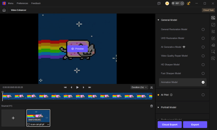Click the Export button
Viewport: 217px width, 130px height.
point(195,124)
